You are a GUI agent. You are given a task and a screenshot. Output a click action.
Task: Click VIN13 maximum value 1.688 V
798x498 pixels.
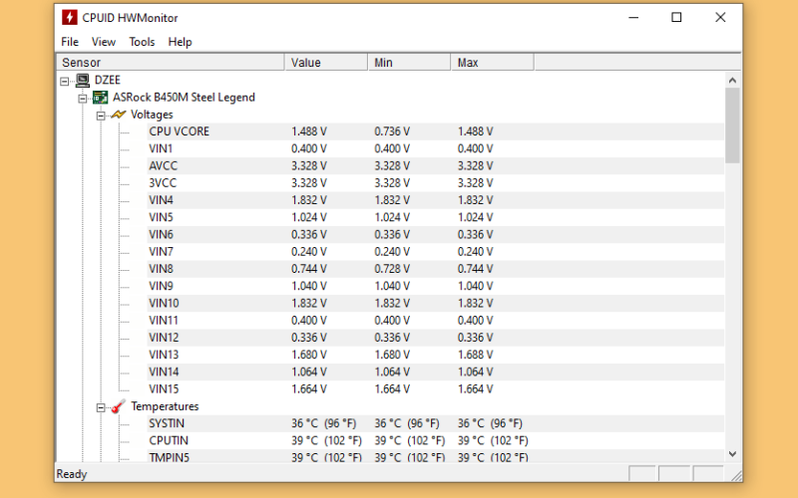coord(475,355)
